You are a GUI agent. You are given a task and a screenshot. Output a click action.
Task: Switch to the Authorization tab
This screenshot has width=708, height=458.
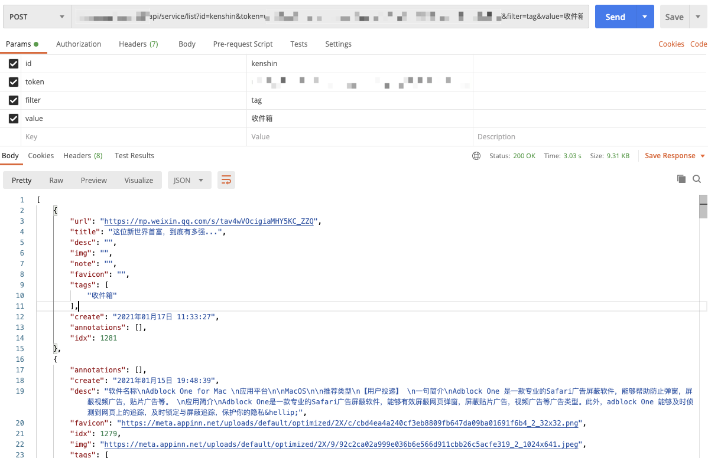point(79,44)
